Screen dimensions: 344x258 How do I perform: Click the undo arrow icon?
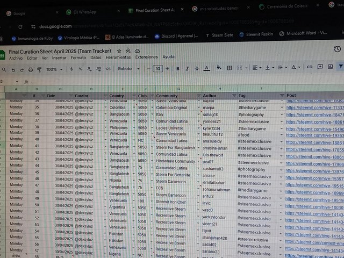13,70
